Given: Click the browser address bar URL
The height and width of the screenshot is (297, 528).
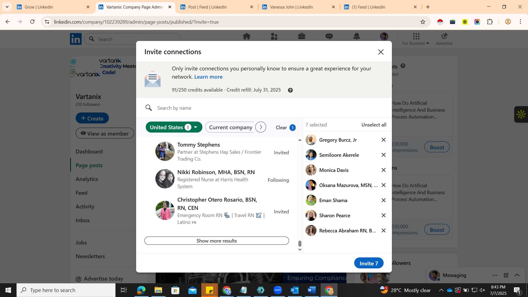Looking at the screenshot, I should 136,22.
